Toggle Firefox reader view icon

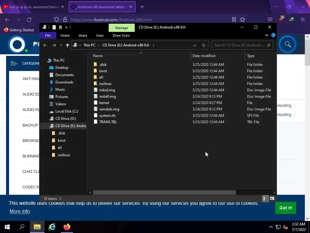234,19
